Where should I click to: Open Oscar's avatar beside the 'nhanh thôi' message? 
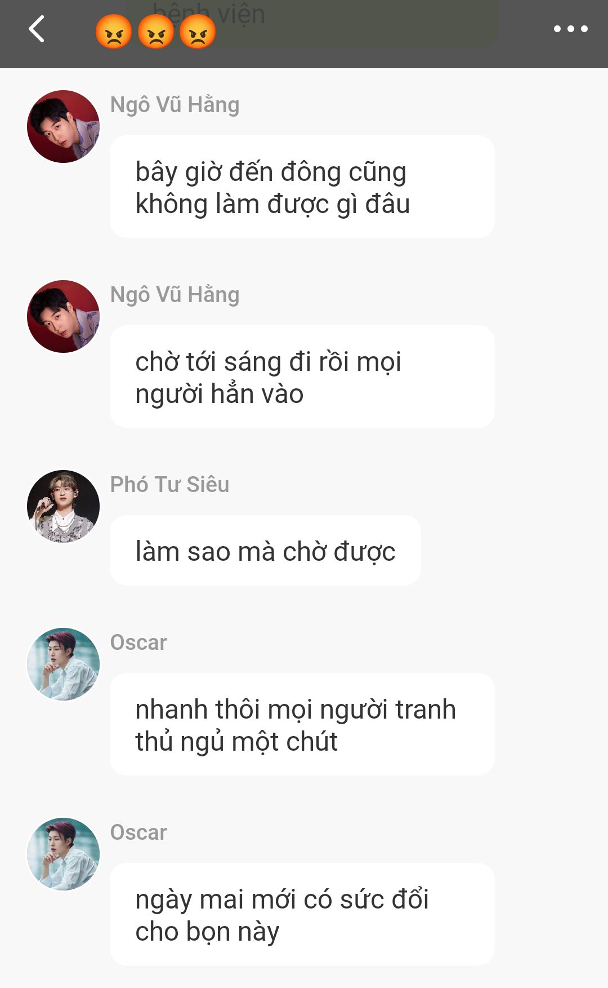(x=63, y=664)
